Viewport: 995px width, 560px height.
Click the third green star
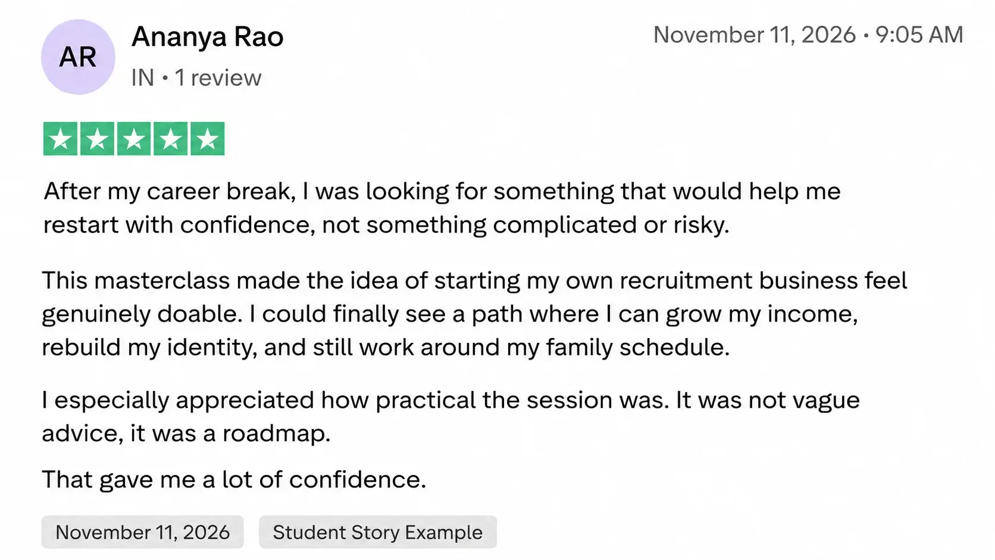(x=134, y=139)
